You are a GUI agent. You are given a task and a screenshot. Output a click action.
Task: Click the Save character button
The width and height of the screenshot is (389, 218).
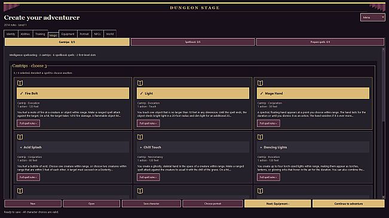(151, 204)
